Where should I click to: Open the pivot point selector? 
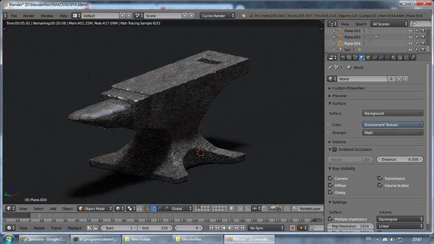coord(130,209)
